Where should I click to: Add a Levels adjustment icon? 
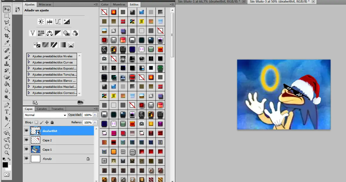(49, 22)
